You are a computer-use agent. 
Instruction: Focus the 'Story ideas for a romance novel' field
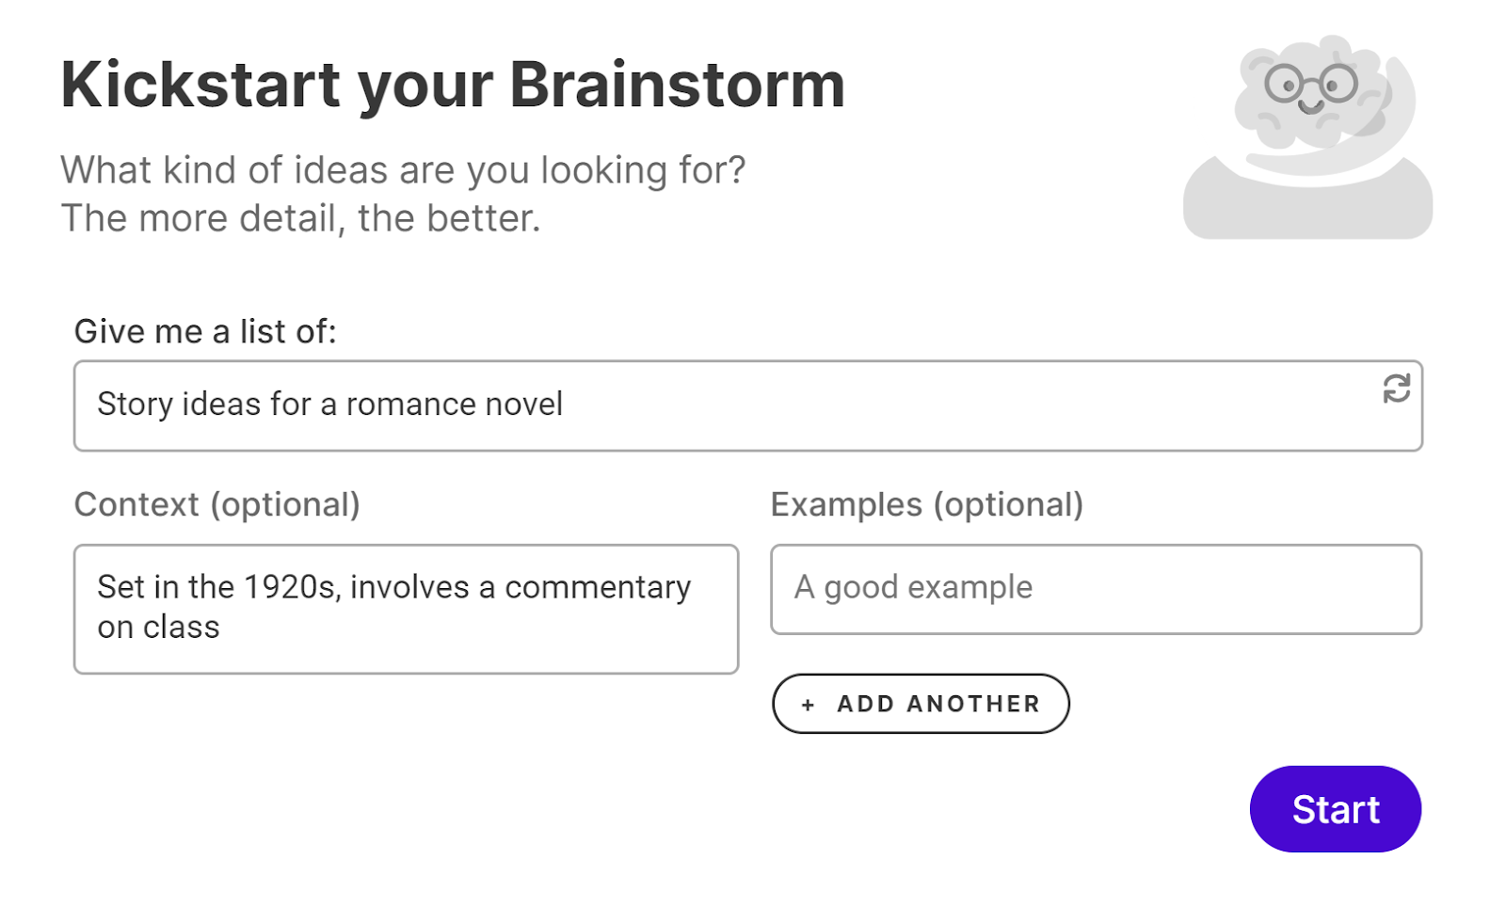click(748, 406)
